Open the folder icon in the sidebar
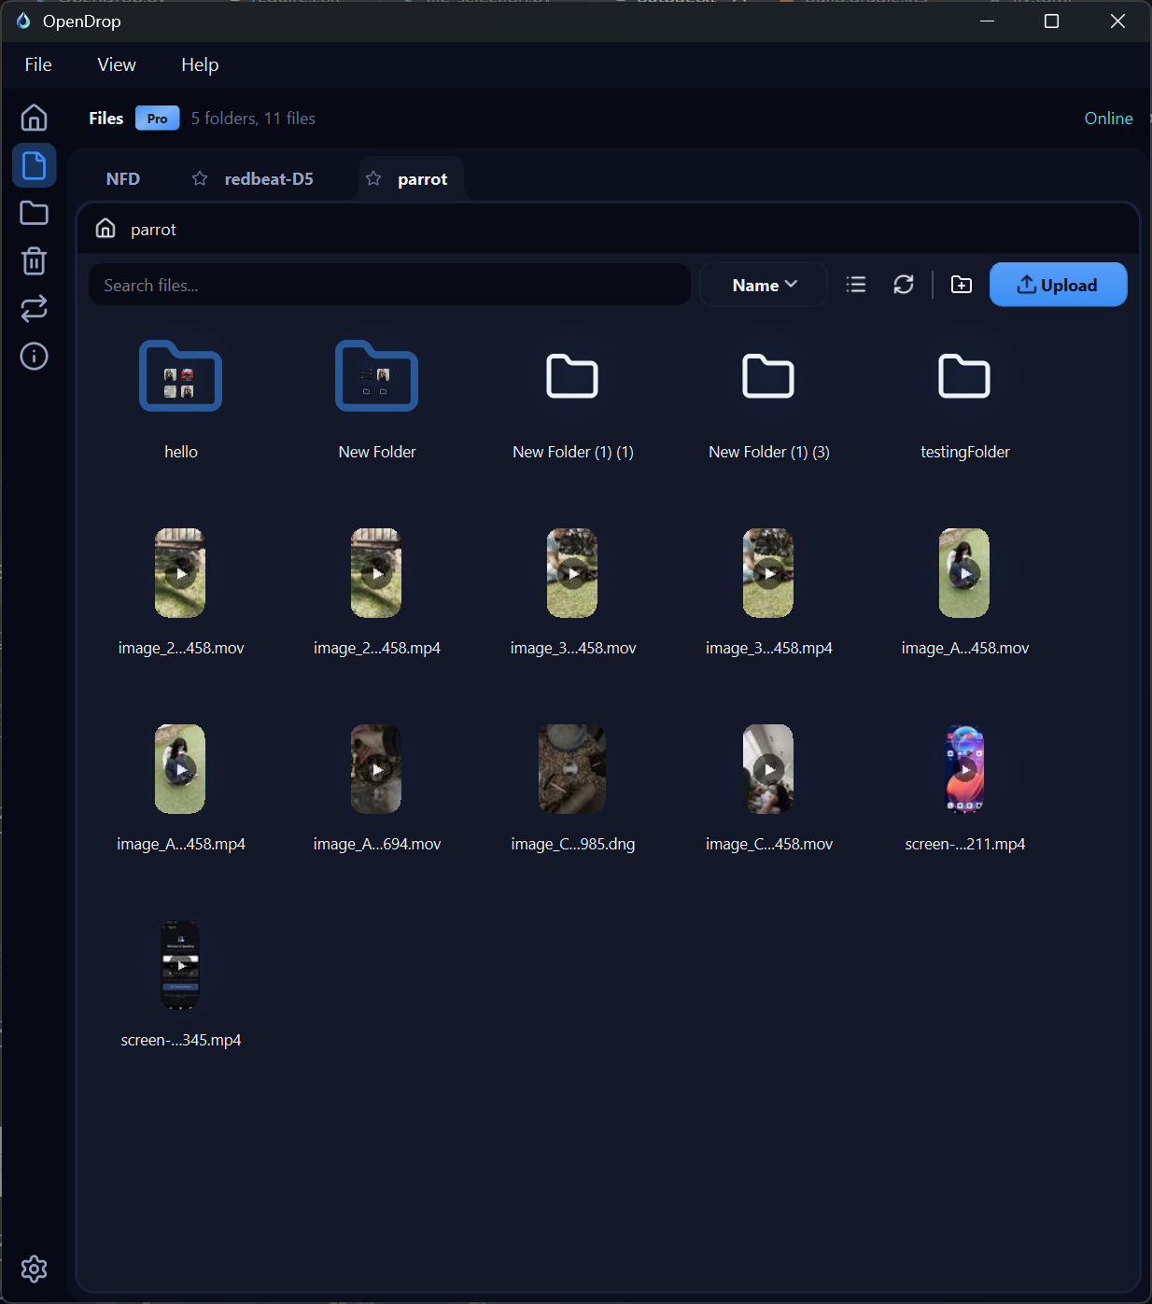The height and width of the screenshot is (1304, 1152). [34, 213]
